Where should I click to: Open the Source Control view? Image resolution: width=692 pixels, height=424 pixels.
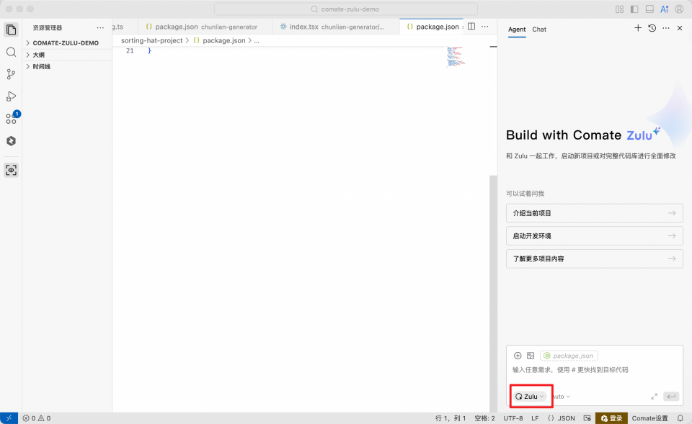point(11,74)
